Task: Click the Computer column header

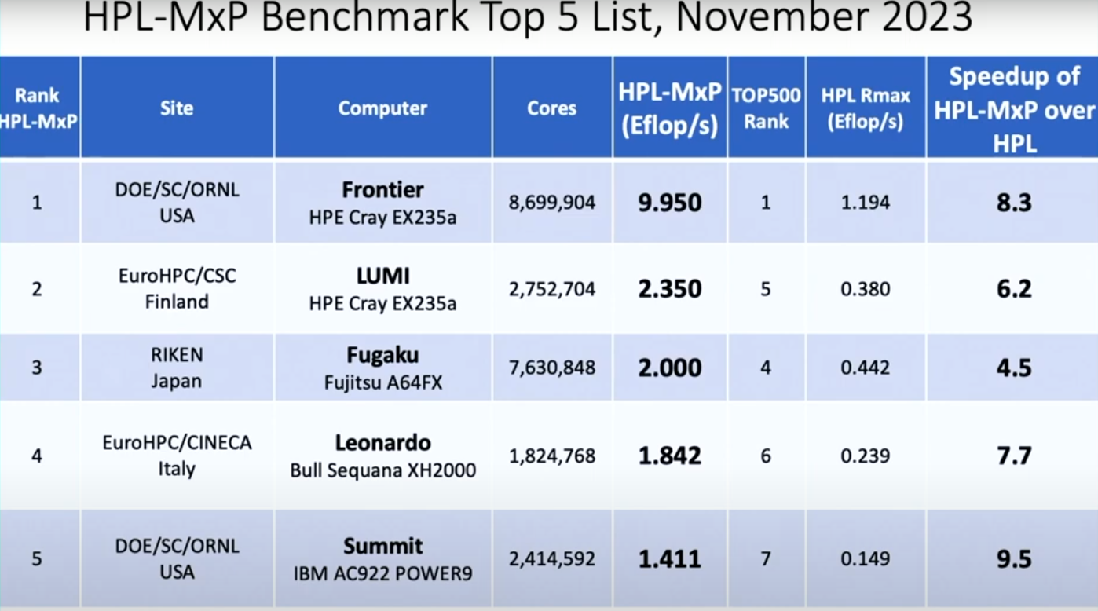Action: pos(382,108)
